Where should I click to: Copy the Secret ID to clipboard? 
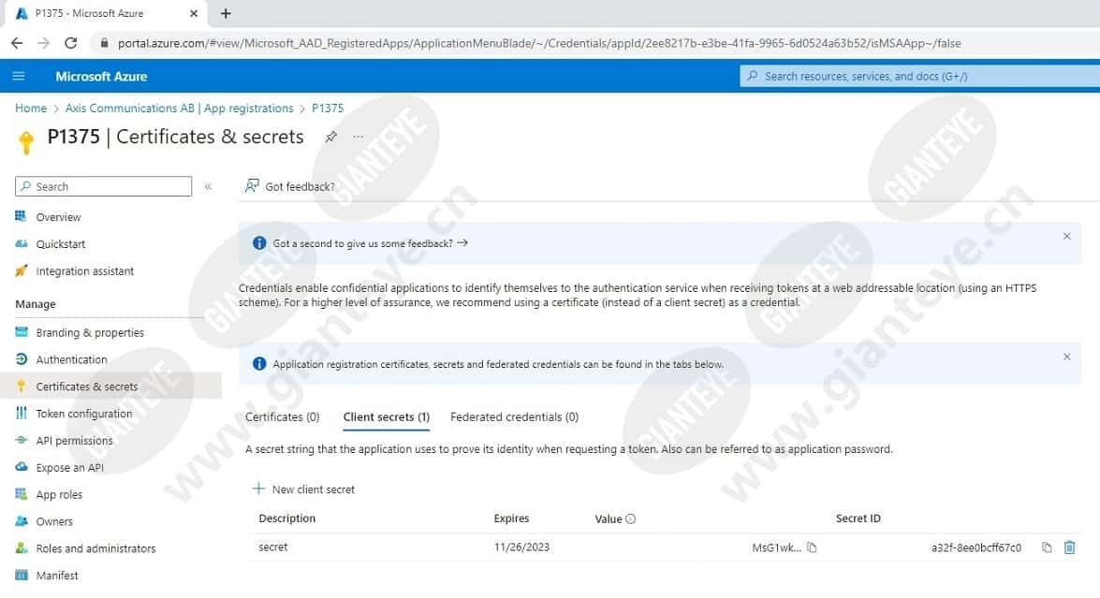coord(1047,547)
